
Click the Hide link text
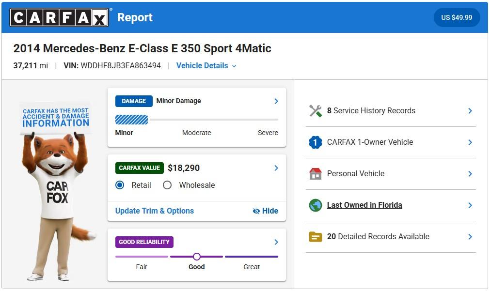270,211
